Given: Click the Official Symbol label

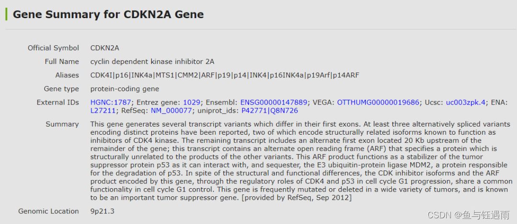Looking at the screenshot, I should [53, 48].
